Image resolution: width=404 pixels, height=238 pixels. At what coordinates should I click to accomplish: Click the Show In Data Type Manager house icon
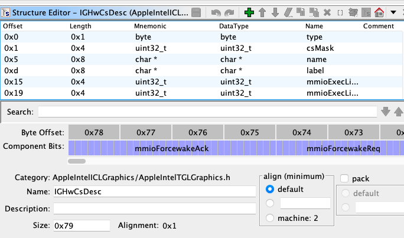[379, 12]
